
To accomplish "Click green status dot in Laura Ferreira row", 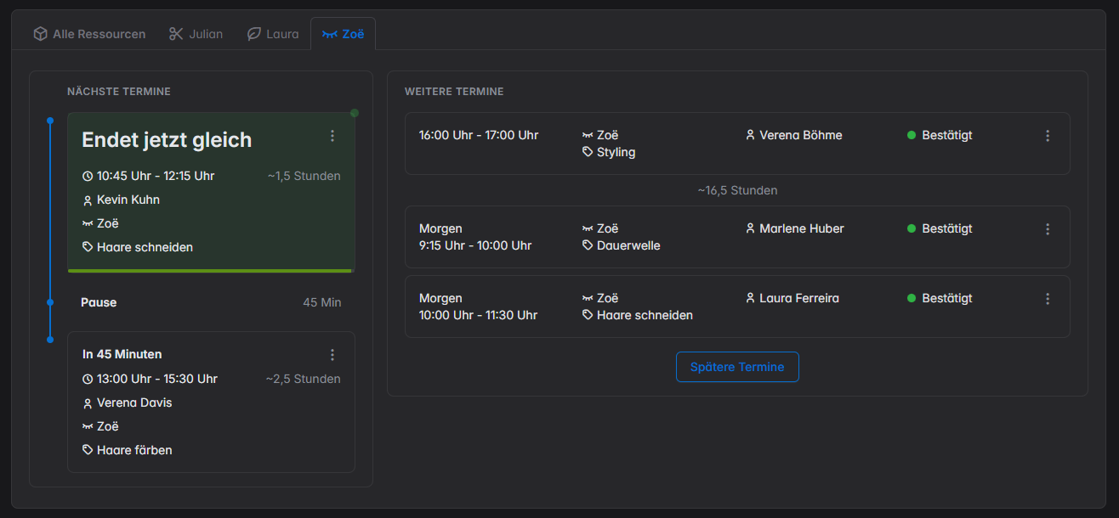I will coord(912,298).
